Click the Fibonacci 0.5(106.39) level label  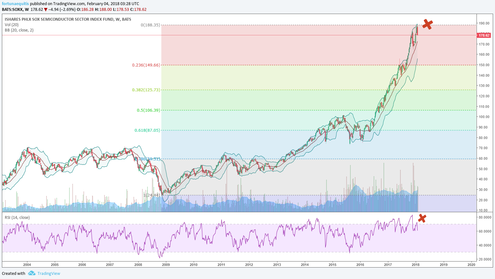point(148,110)
